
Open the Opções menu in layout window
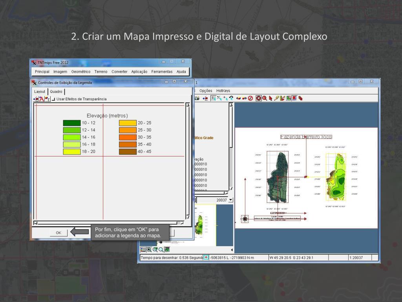tap(206, 91)
